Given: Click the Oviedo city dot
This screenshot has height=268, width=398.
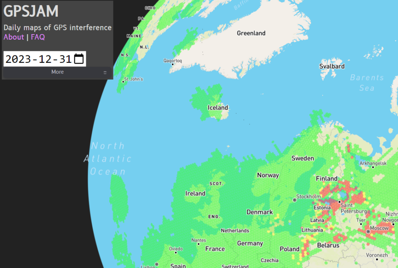Looking at the screenshot, I should [x=176, y=252].
